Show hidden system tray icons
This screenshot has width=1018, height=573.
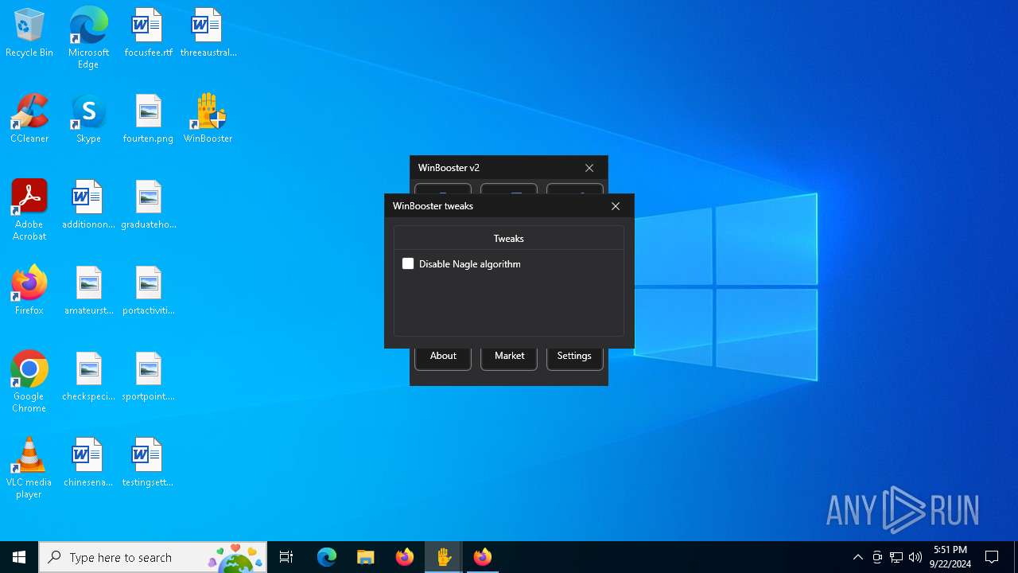coord(857,557)
